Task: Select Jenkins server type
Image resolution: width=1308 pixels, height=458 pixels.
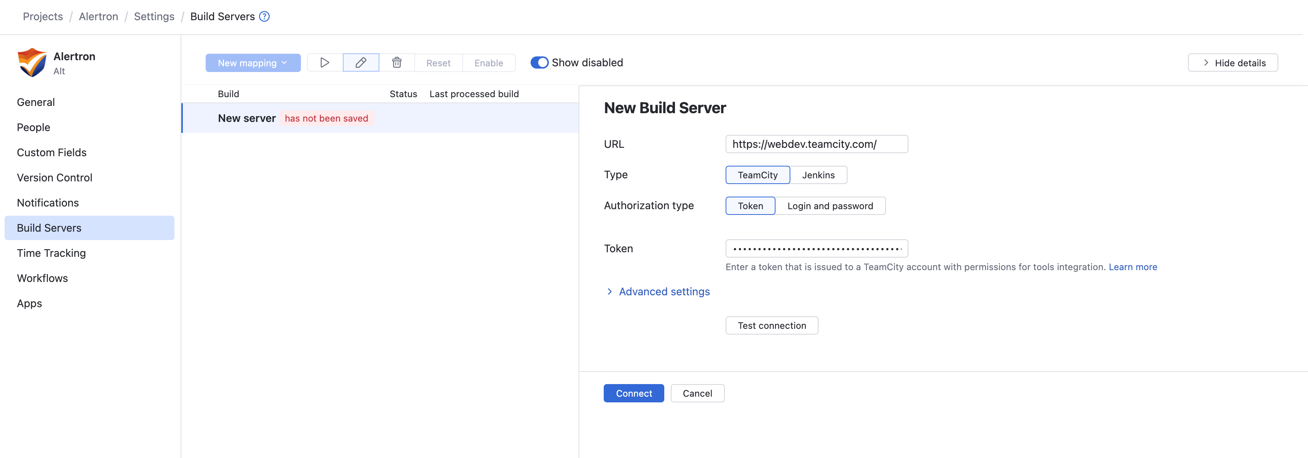Action: 818,175
